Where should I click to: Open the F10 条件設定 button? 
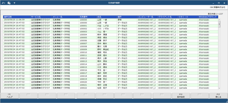click(181, 96)
